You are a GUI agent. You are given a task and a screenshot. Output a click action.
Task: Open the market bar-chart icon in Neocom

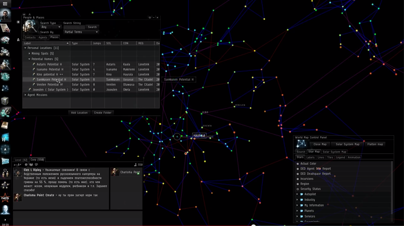(x=5, y=137)
